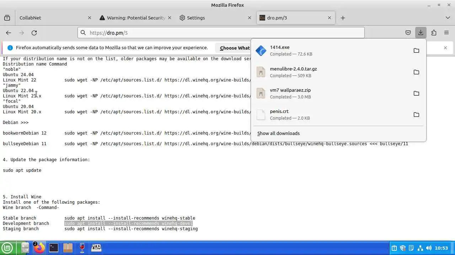Click the highlighted winehq-devel install command
This screenshot has height=255, width=455.
coord(128,223)
